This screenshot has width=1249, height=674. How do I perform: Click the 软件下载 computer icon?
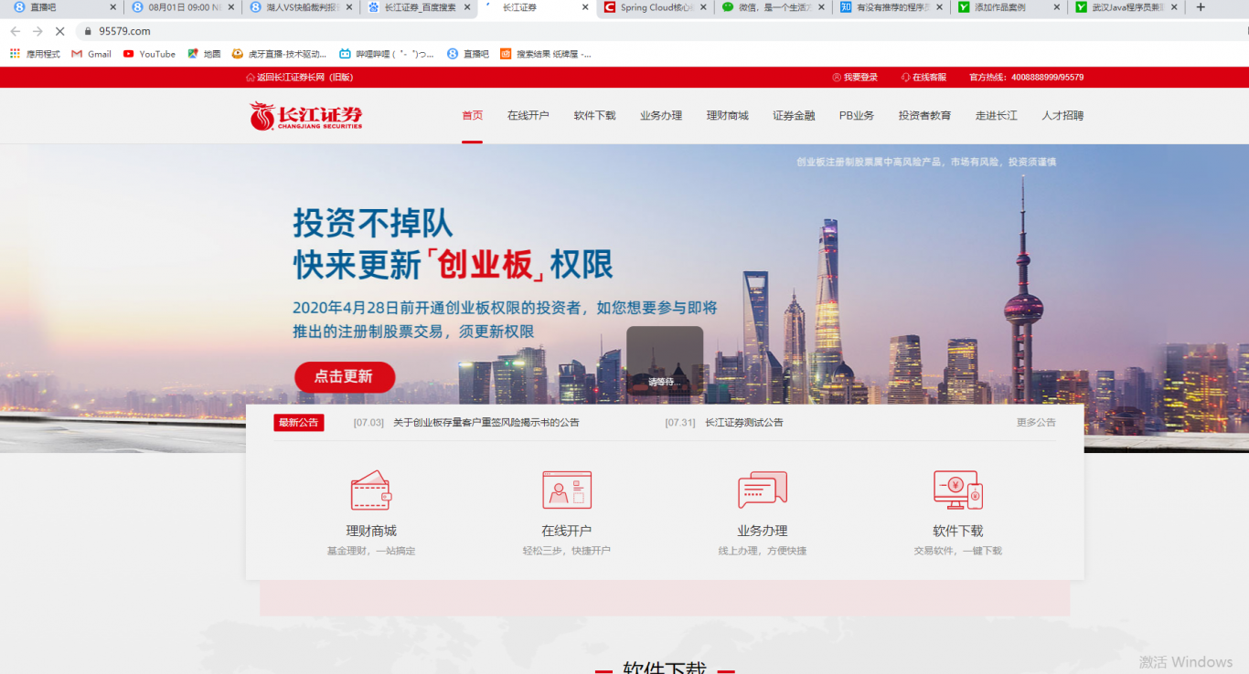point(957,490)
